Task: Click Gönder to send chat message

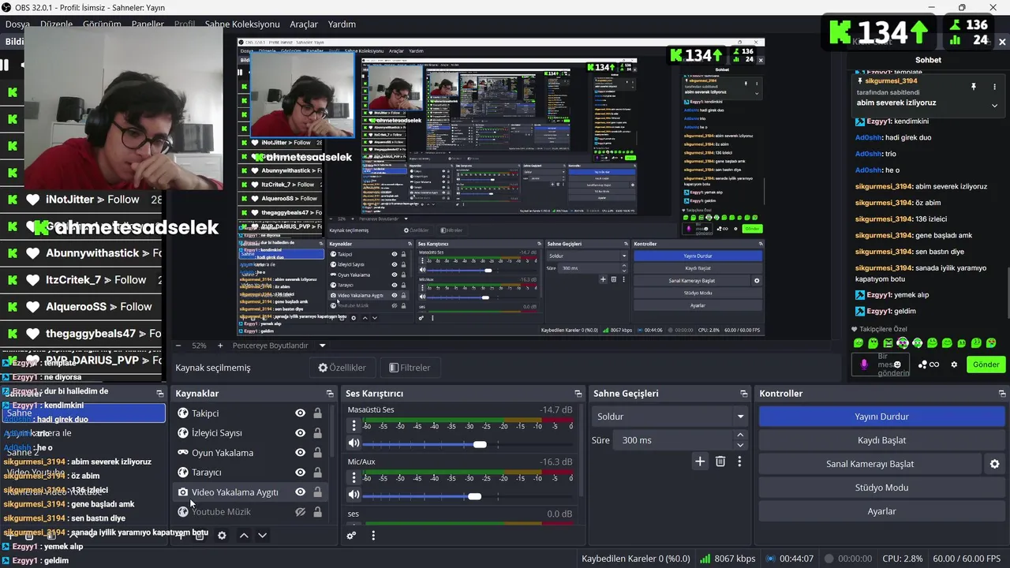Action: [x=986, y=364]
